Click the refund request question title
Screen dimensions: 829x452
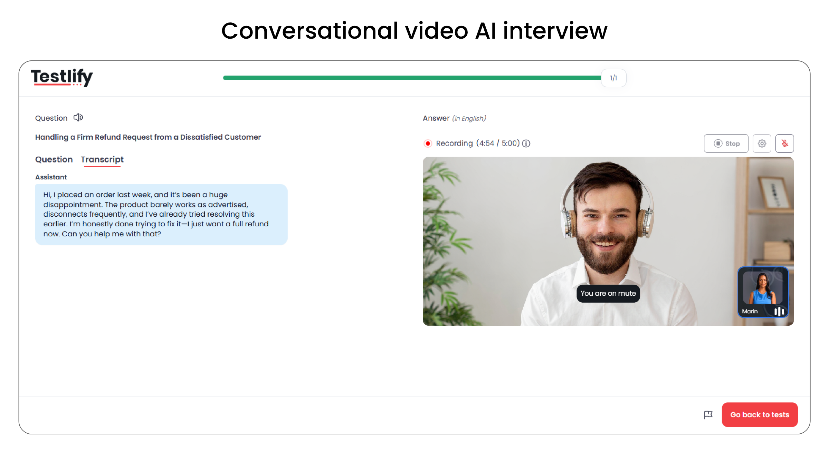coord(148,137)
